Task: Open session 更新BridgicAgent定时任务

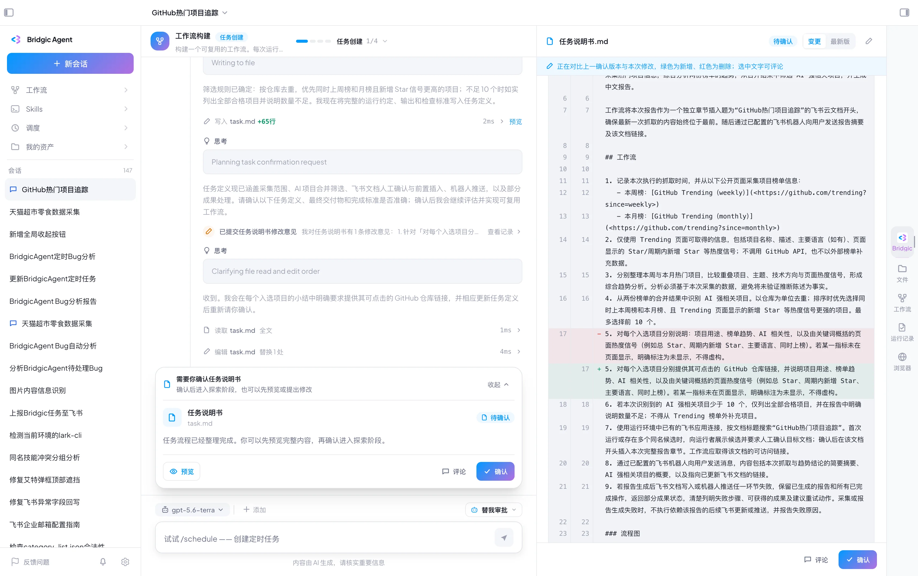Action: (x=70, y=279)
